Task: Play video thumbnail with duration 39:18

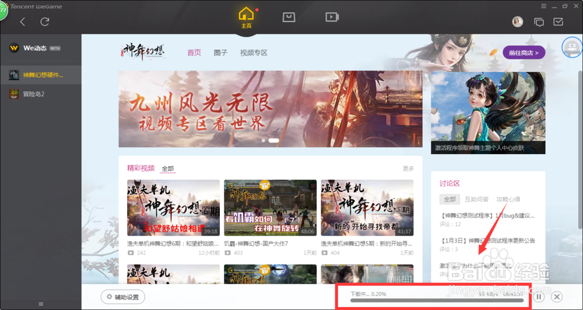Action: coord(173,208)
